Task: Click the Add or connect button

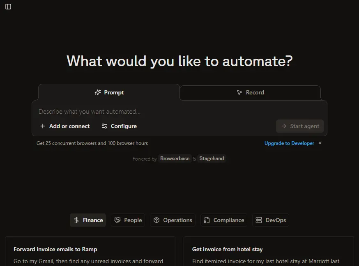Action: point(65,126)
